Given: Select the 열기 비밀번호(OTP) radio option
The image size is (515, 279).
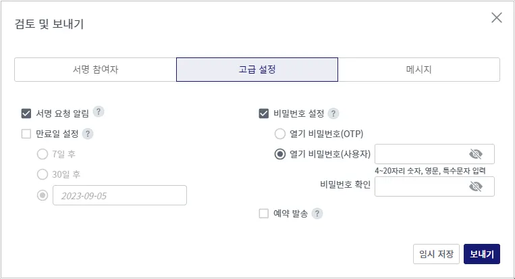Looking at the screenshot, I should pos(280,133).
